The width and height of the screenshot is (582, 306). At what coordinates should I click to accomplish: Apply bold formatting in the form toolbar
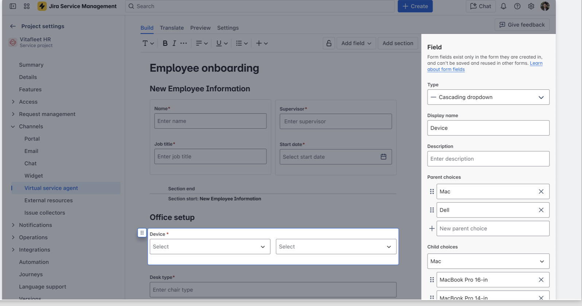tap(165, 43)
